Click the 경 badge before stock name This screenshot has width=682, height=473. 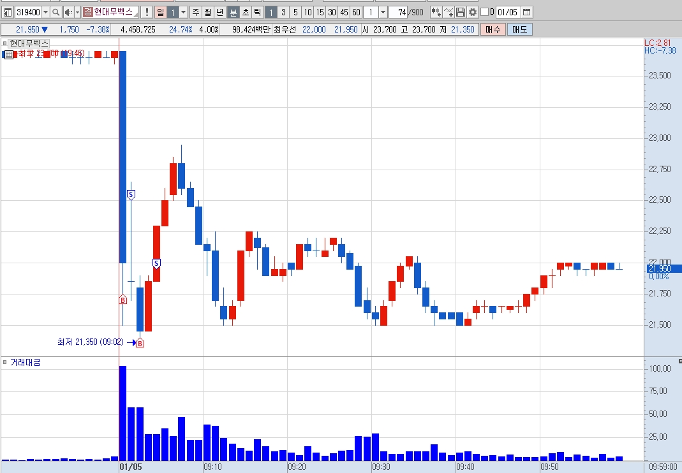88,12
